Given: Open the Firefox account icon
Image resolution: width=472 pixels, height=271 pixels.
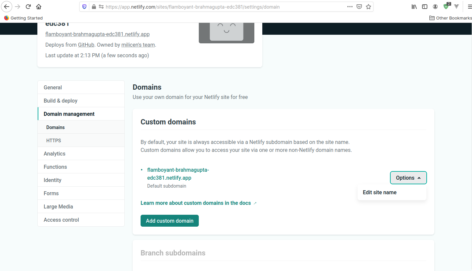Looking at the screenshot, I should 435,7.
